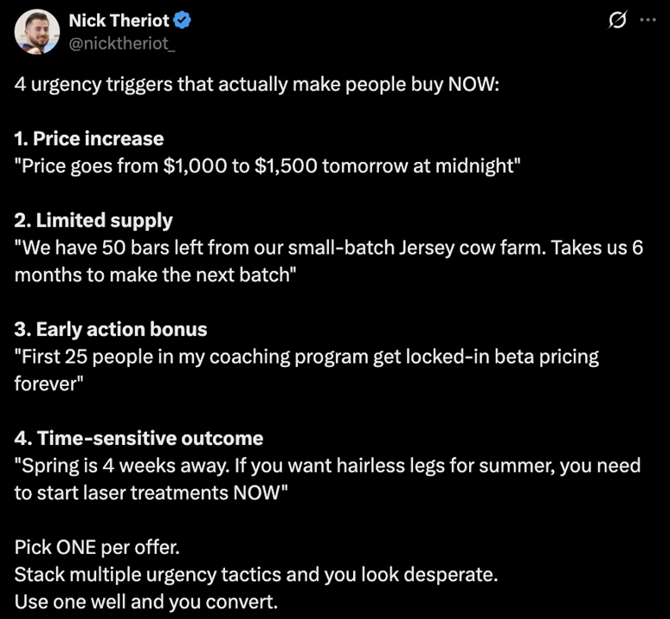Screen dimensions: 670x619
Task: Click the Nick Theriot display name
Action: point(119,21)
